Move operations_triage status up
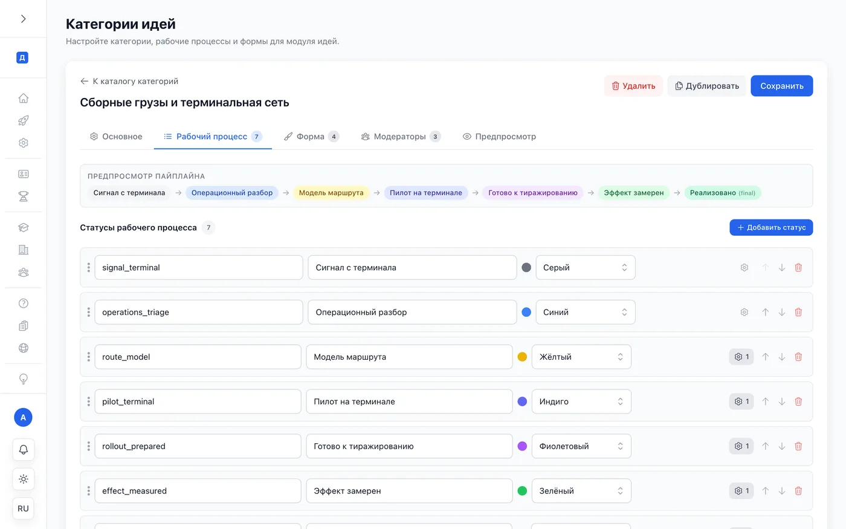The height and width of the screenshot is (529, 846). point(765,312)
